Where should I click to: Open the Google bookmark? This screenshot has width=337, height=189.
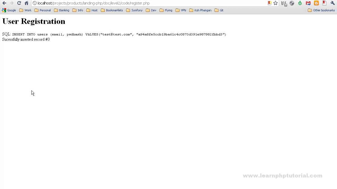[9, 10]
